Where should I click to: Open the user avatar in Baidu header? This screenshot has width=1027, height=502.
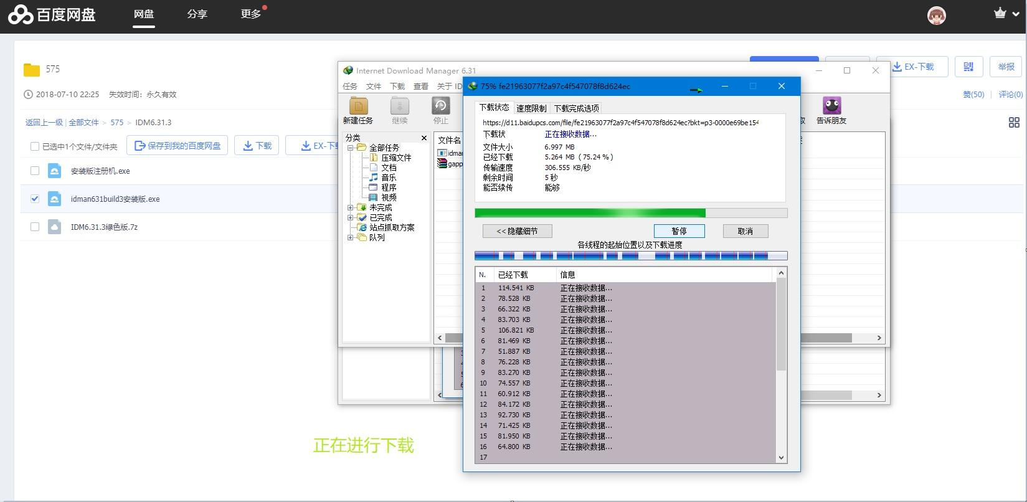(936, 16)
